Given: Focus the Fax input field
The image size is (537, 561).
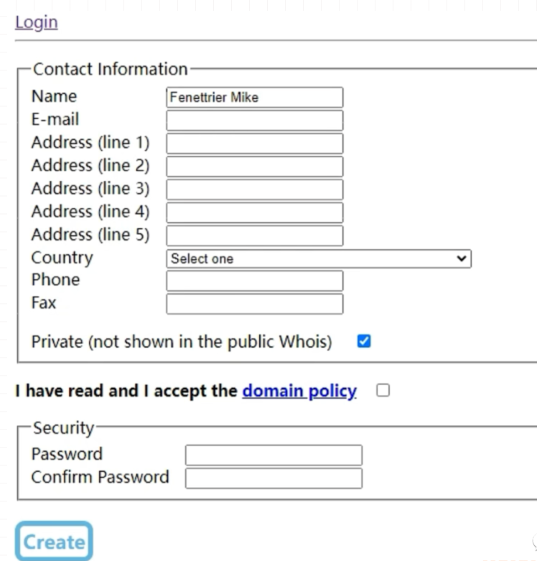Looking at the screenshot, I should click(254, 304).
